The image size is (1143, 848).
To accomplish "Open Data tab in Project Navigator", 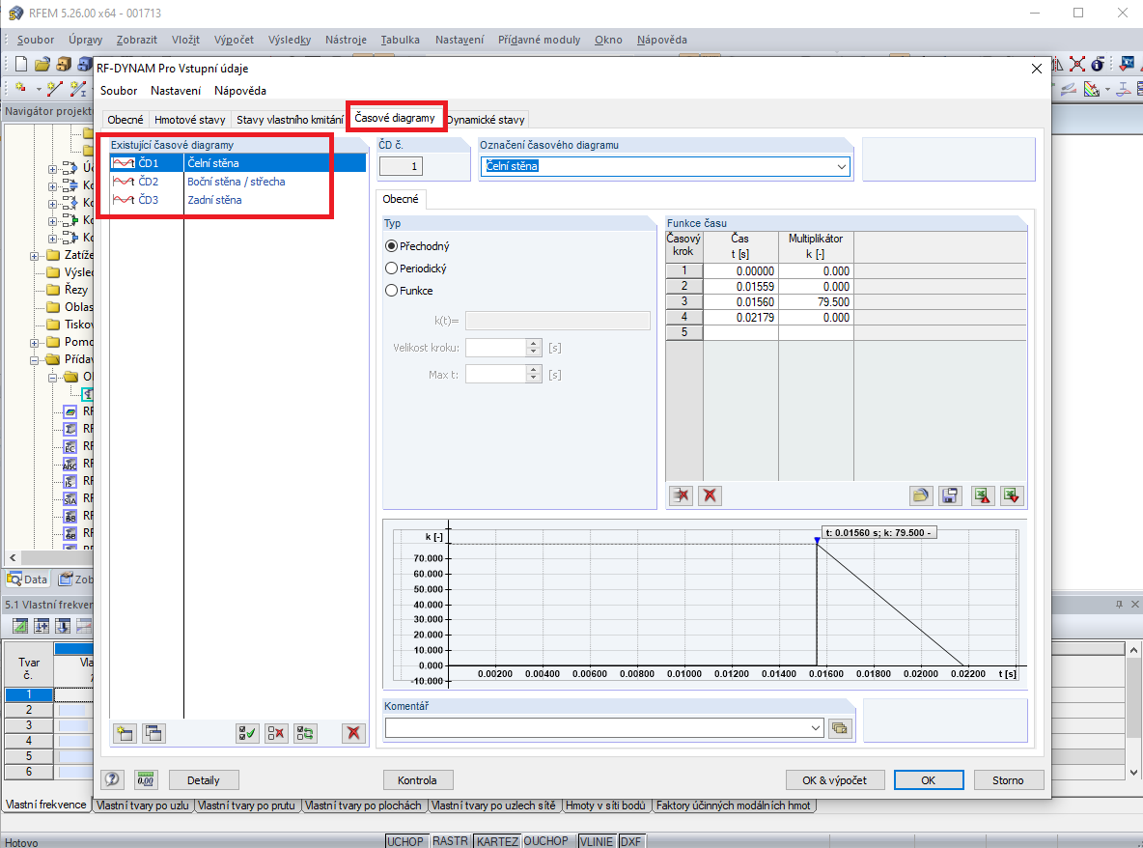I will click(28, 579).
